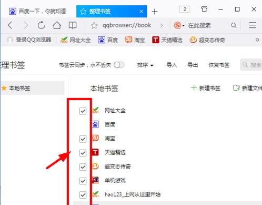
Task: Click the 百度 paw favicon in list
Action: coord(95,124)
